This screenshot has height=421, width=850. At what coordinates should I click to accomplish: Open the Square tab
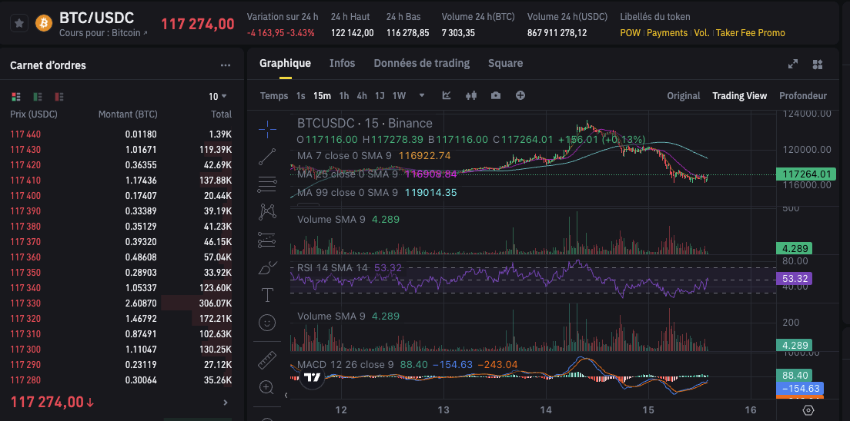point(505,63)
